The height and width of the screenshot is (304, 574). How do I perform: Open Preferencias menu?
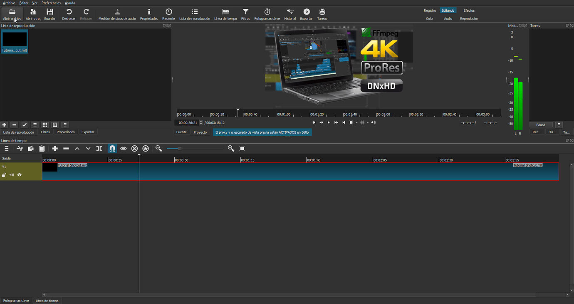51,3
